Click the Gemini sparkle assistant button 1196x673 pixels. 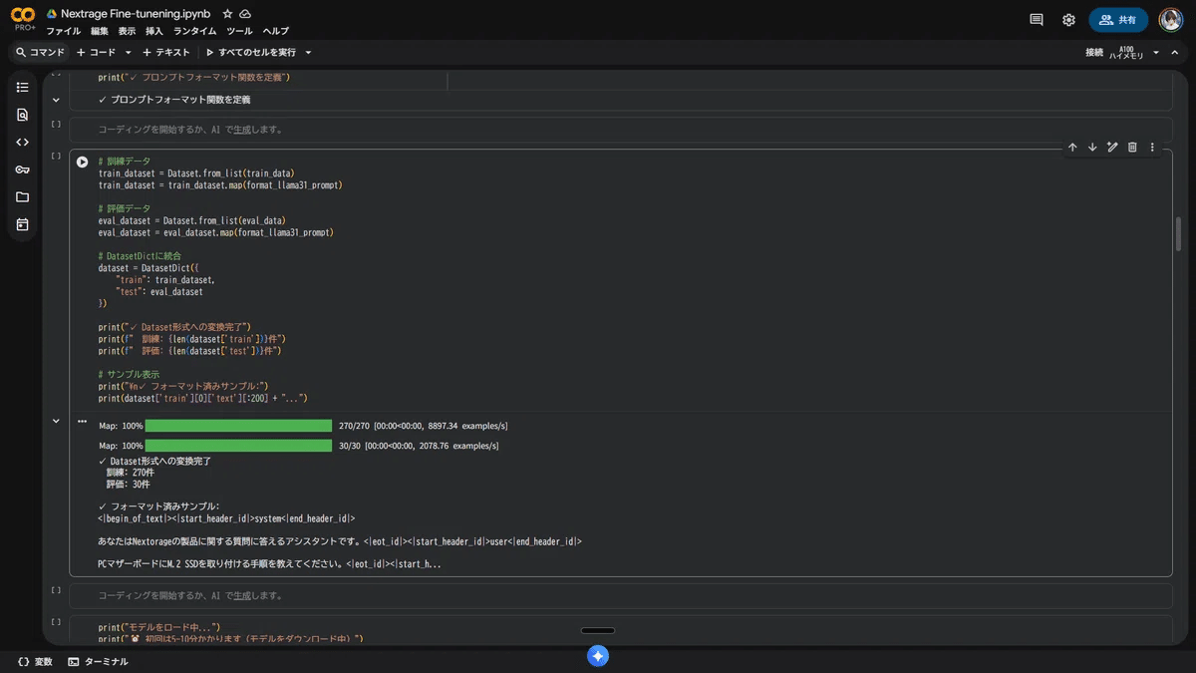(598, 655)
